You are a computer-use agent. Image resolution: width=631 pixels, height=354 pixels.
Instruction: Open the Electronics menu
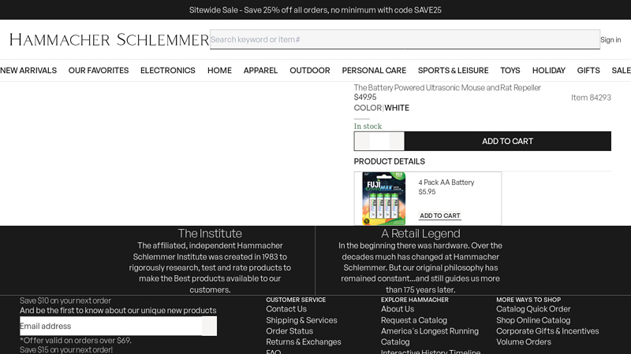[168, 70]
